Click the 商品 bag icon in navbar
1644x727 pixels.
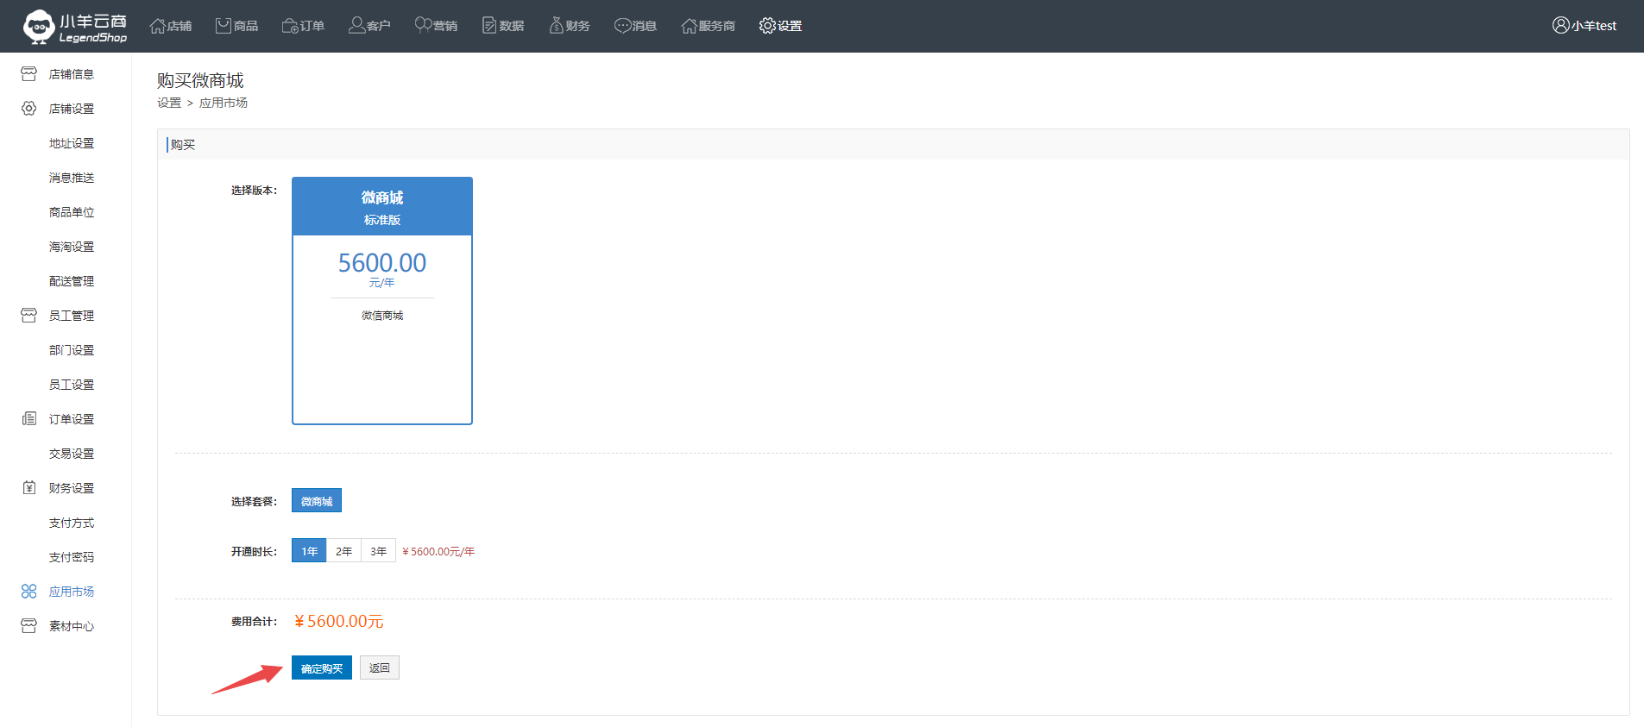pos(224,26)
